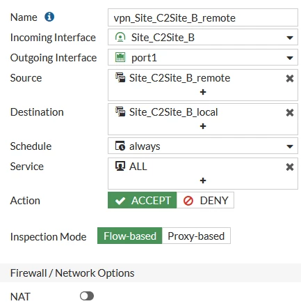
Task: Open Incoming Interface dropdown arrow
Action: point(290,38)
